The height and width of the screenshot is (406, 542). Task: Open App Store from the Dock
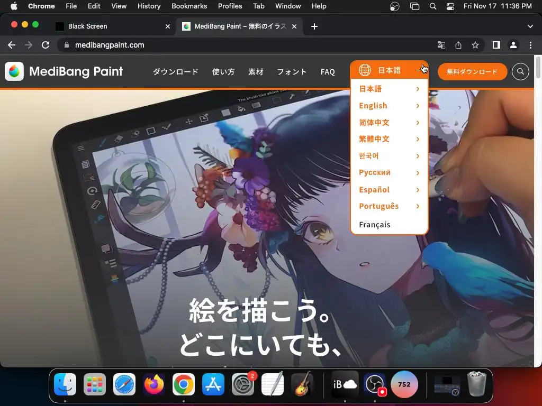tap(213, 384)
